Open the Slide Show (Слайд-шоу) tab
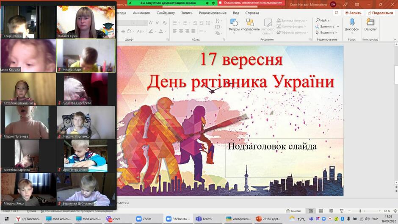 click(x=166, y=13)
